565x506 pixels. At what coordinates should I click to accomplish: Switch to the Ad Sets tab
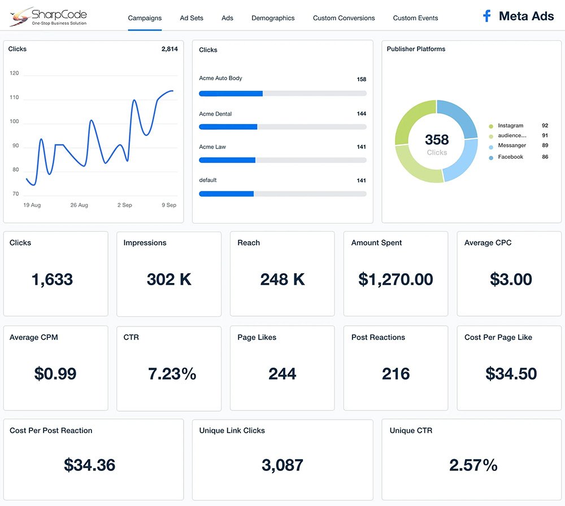[x=192, y=18]
